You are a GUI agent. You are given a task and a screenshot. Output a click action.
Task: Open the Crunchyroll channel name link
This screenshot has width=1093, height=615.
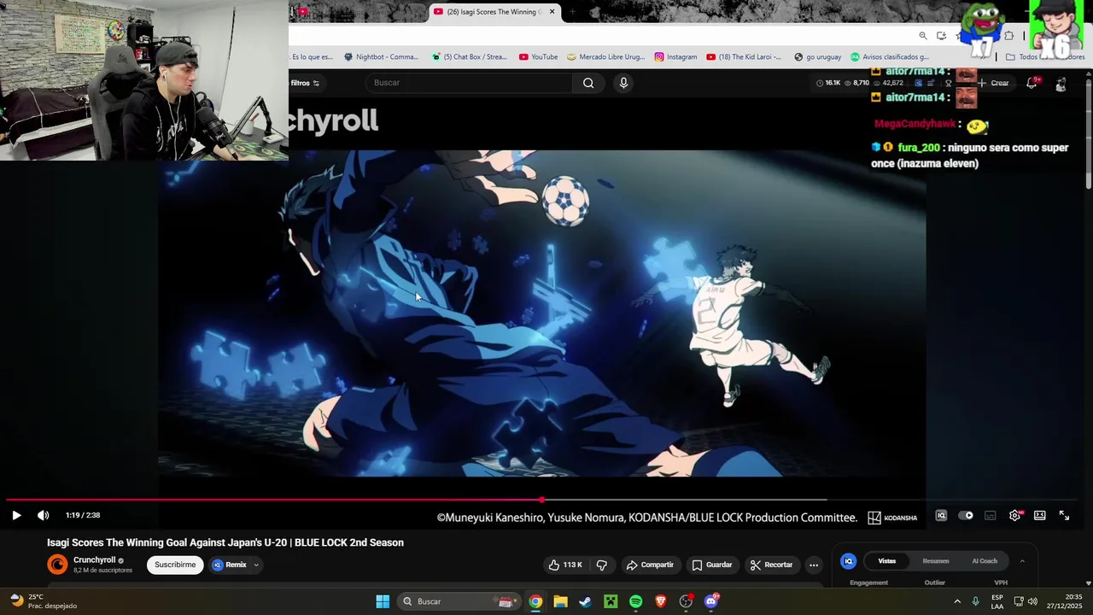[94, 560]
